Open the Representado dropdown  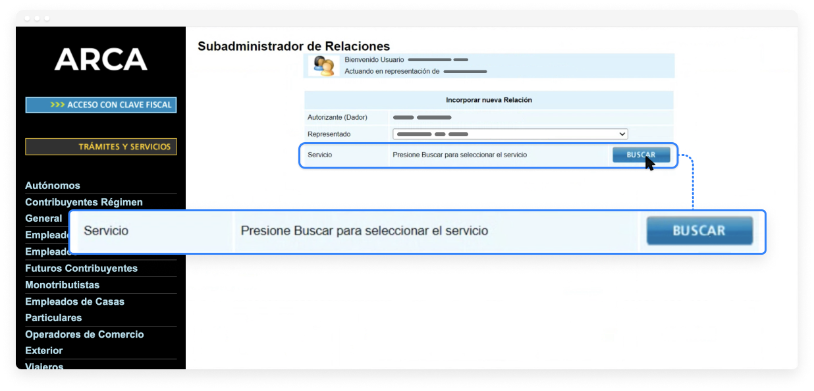[x=510, y=134]
